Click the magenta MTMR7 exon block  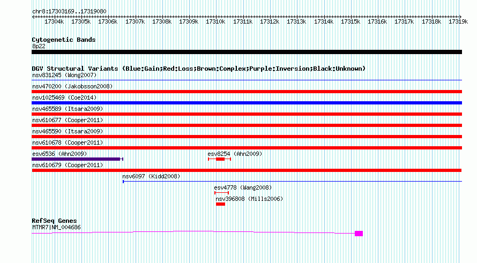click(x=359, y=234)
